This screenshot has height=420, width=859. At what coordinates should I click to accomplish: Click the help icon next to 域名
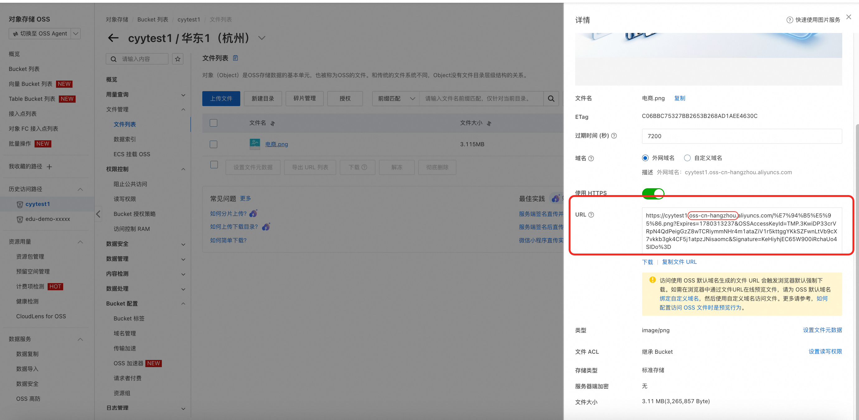coord(591,158)
